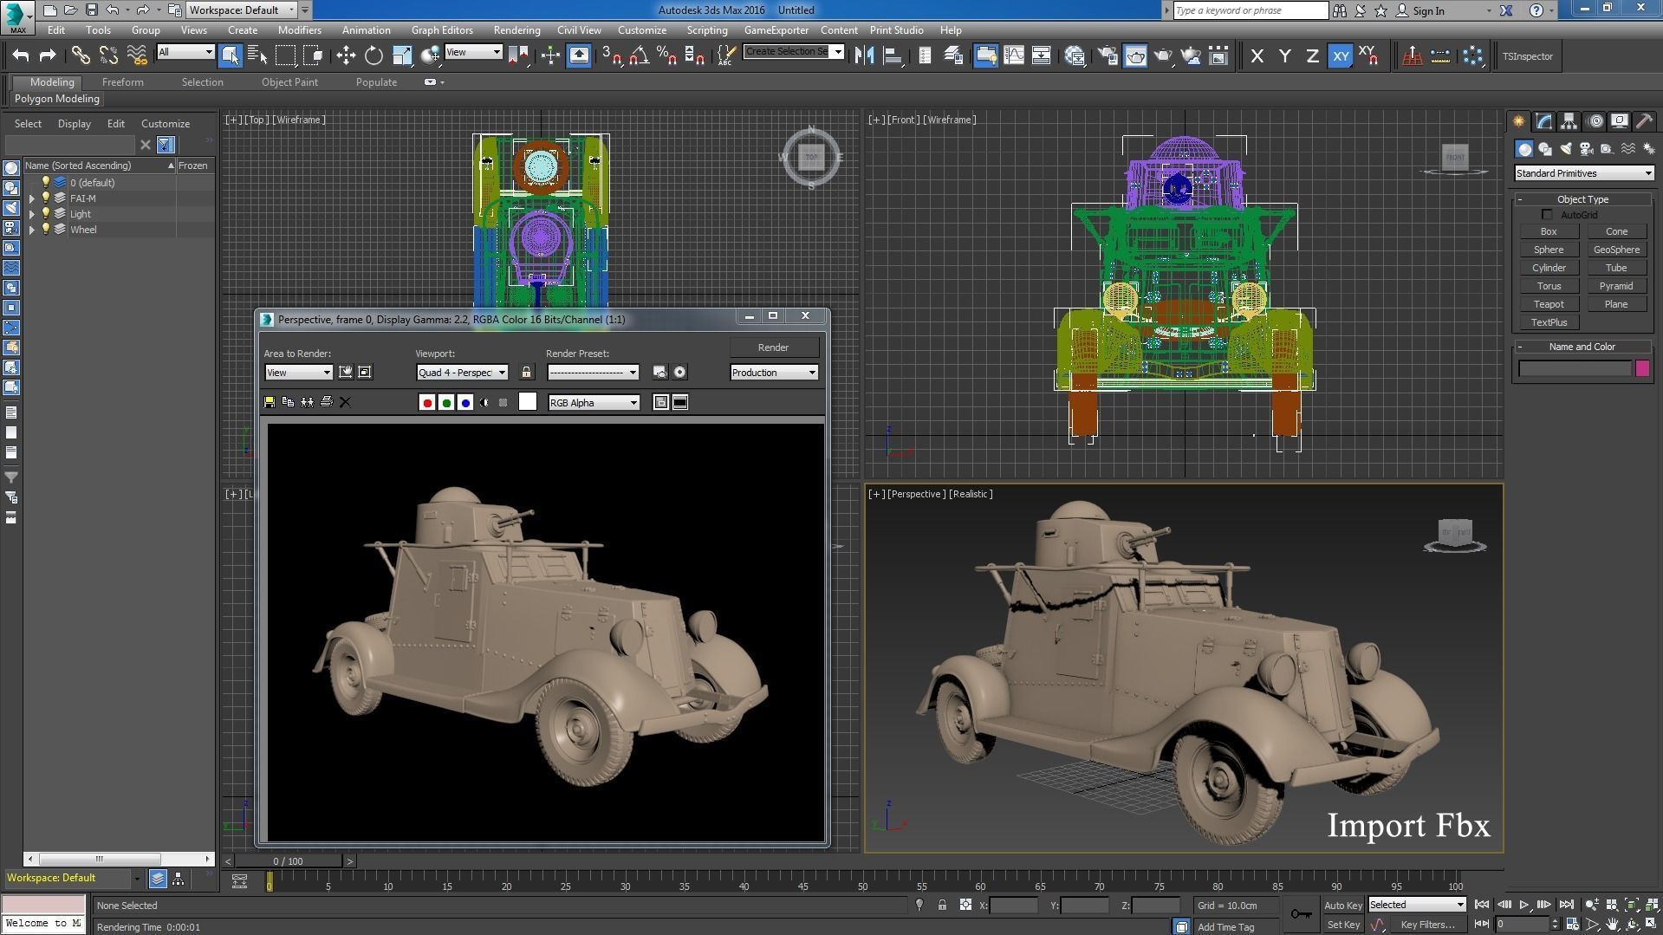
Task: Open the Modify command panel tab
Action: point(1543,121)
